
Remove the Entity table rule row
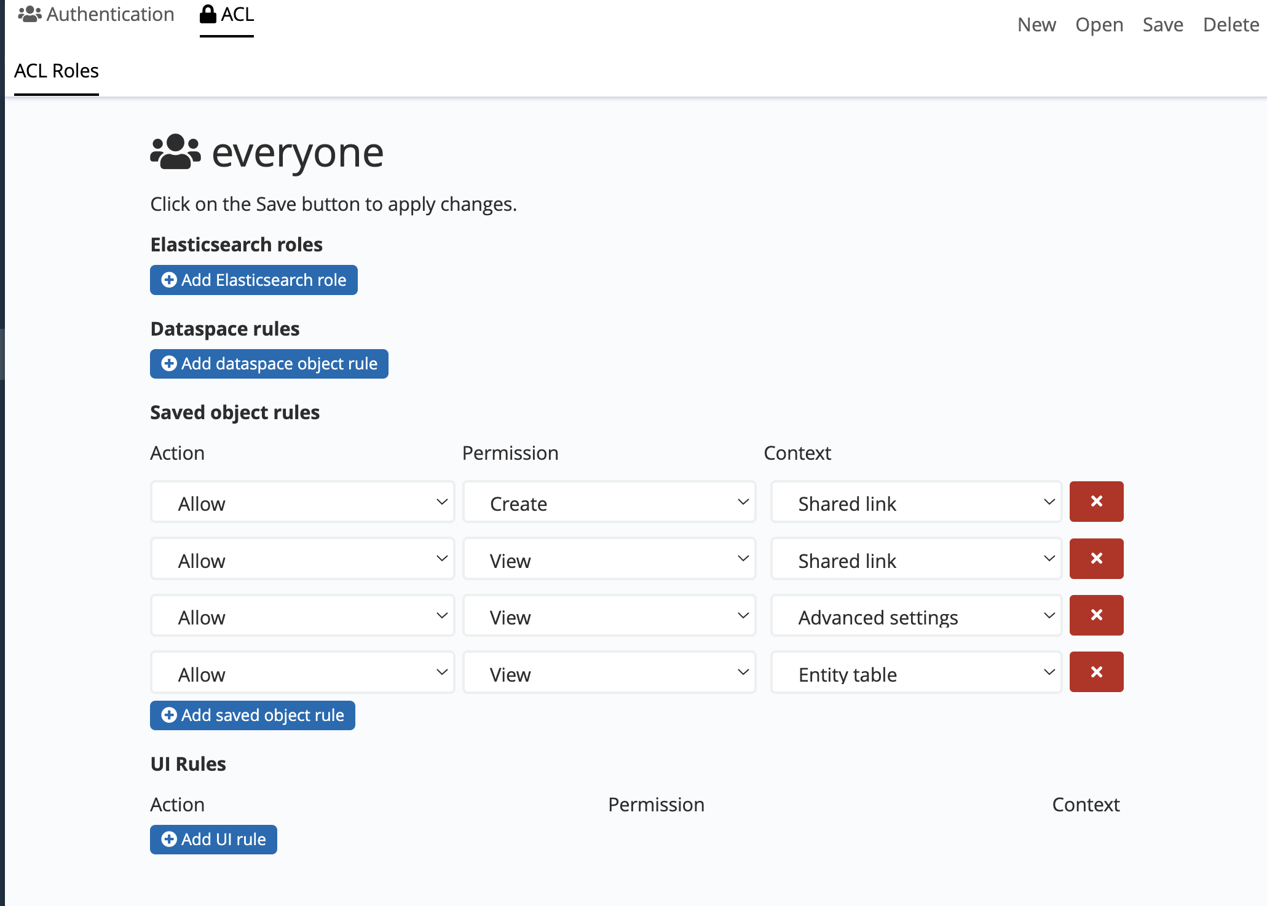(x=1096, y=672)
